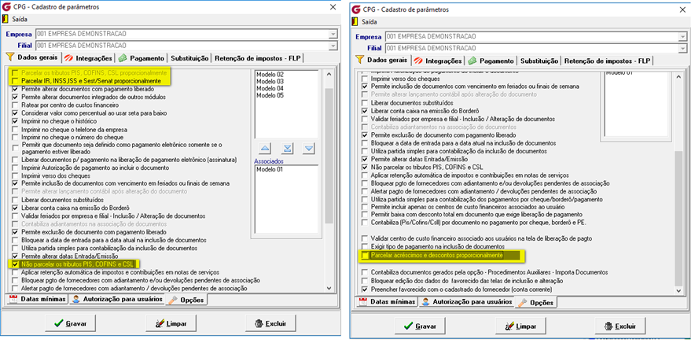Open Integrações tab in right window

pos(437,61)
